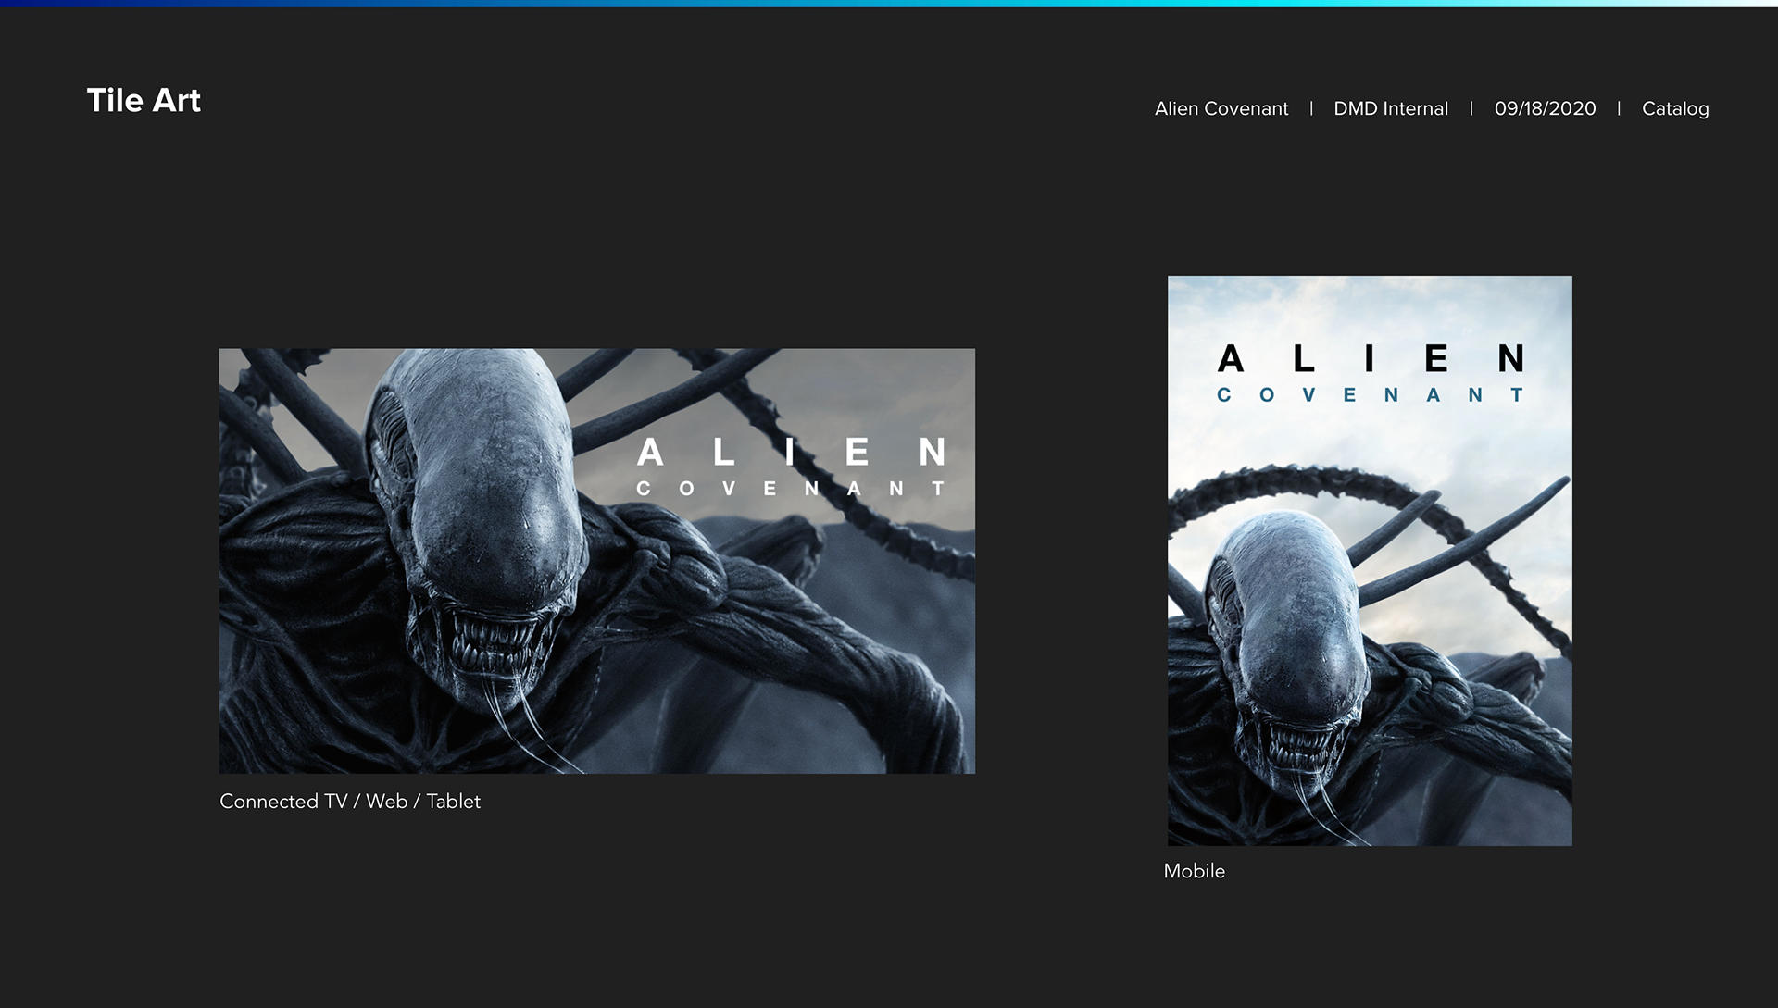Click black ALIEN title in mobile tile
The width and height of the screenshot is (1778, 1008).
(x=1369, y=358)
